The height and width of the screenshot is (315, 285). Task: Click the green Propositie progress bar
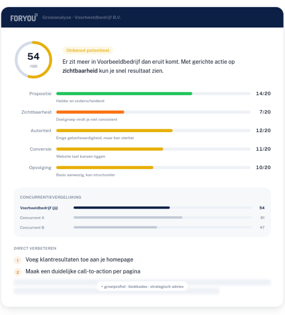click(124, 94)
